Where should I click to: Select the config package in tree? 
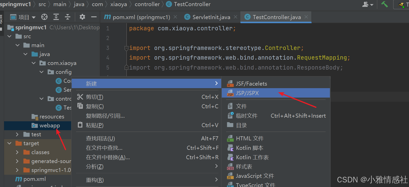[60, 72]
